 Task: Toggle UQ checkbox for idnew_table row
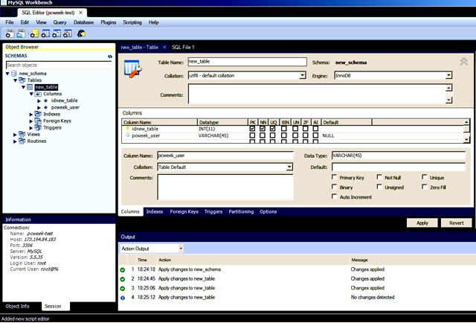click(273, 129)
